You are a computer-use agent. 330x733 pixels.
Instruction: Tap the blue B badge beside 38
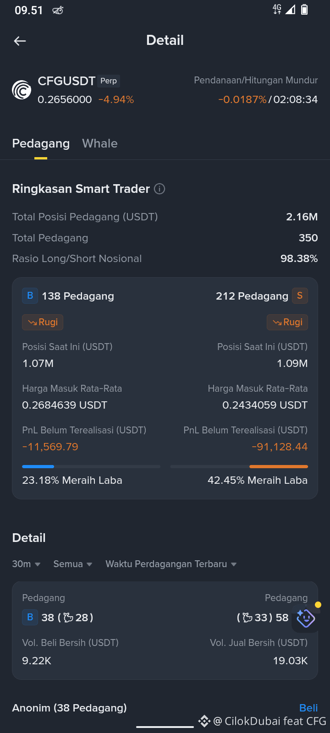click(x=30, y=618)
